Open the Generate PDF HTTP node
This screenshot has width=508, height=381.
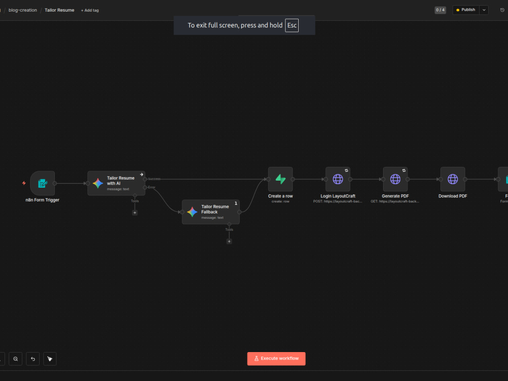(x=395, y=179)
